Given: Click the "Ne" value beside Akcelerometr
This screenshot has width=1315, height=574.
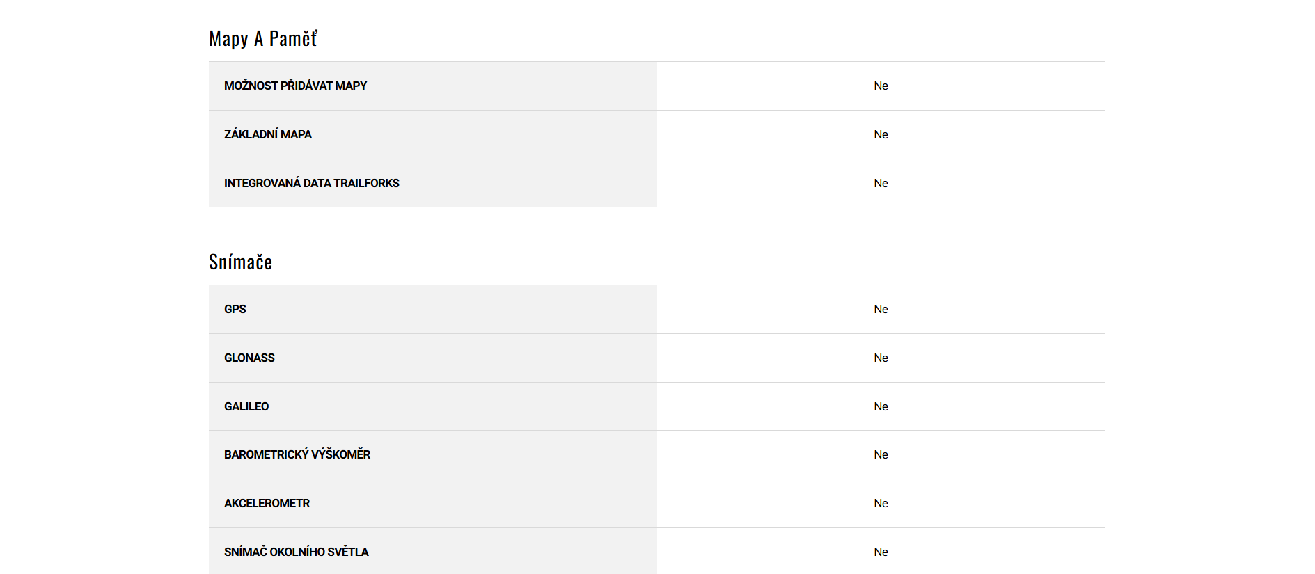Looking at the screenshot, I should pyautogui.click(x=881, y=503).
